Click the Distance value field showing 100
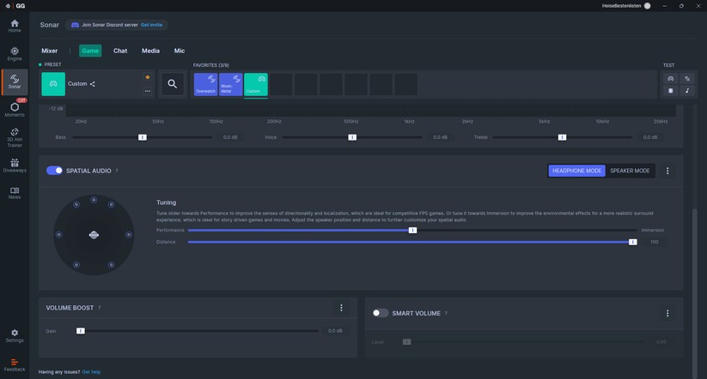Image resolution: width=707 pixels, height=379 pixels. 655,242
